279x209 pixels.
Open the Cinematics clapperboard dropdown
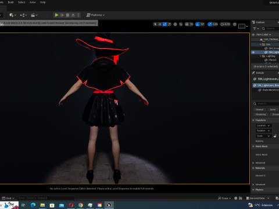click(34, 15)
